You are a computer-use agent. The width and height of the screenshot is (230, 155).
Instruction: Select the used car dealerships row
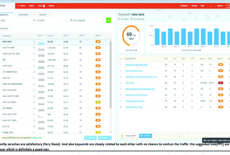55,84
